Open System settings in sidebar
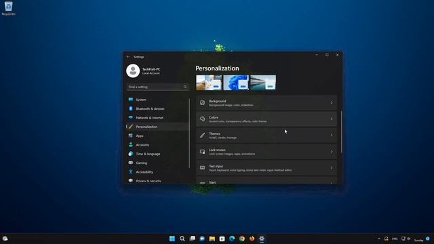 (157, 100)
